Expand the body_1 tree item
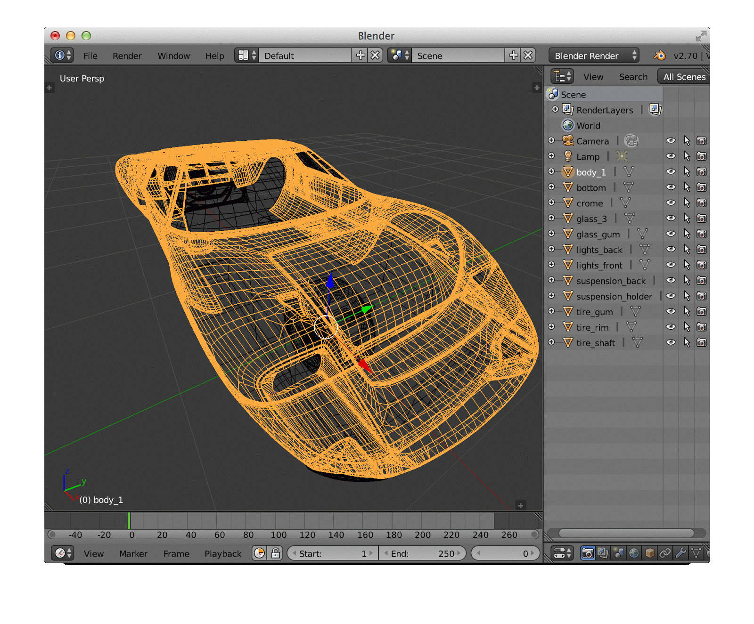Viewport: 754px width, 624px height. point(551,171)
